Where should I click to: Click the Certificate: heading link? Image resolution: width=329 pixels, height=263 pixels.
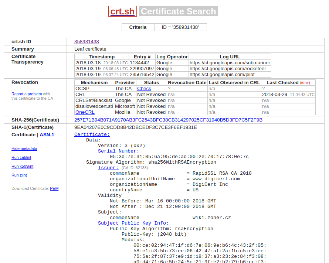point(92,134)
